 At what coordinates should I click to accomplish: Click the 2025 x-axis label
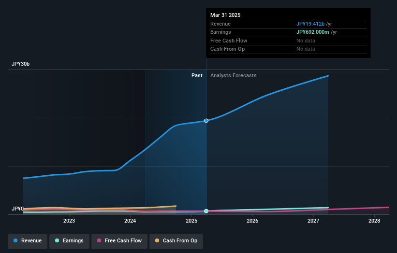[x=191, y=221]
